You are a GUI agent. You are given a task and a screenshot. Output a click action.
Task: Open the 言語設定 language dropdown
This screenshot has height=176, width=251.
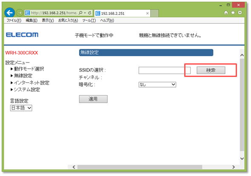(21, 108)
